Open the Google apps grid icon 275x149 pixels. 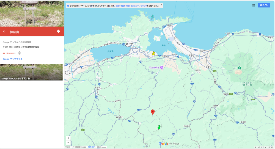coord(254,5)
